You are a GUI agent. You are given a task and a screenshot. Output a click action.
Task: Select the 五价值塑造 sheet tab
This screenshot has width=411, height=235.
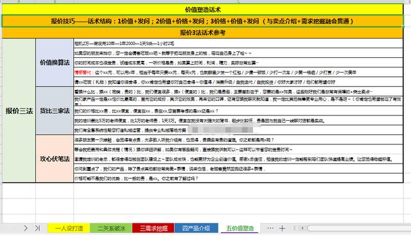240,228
